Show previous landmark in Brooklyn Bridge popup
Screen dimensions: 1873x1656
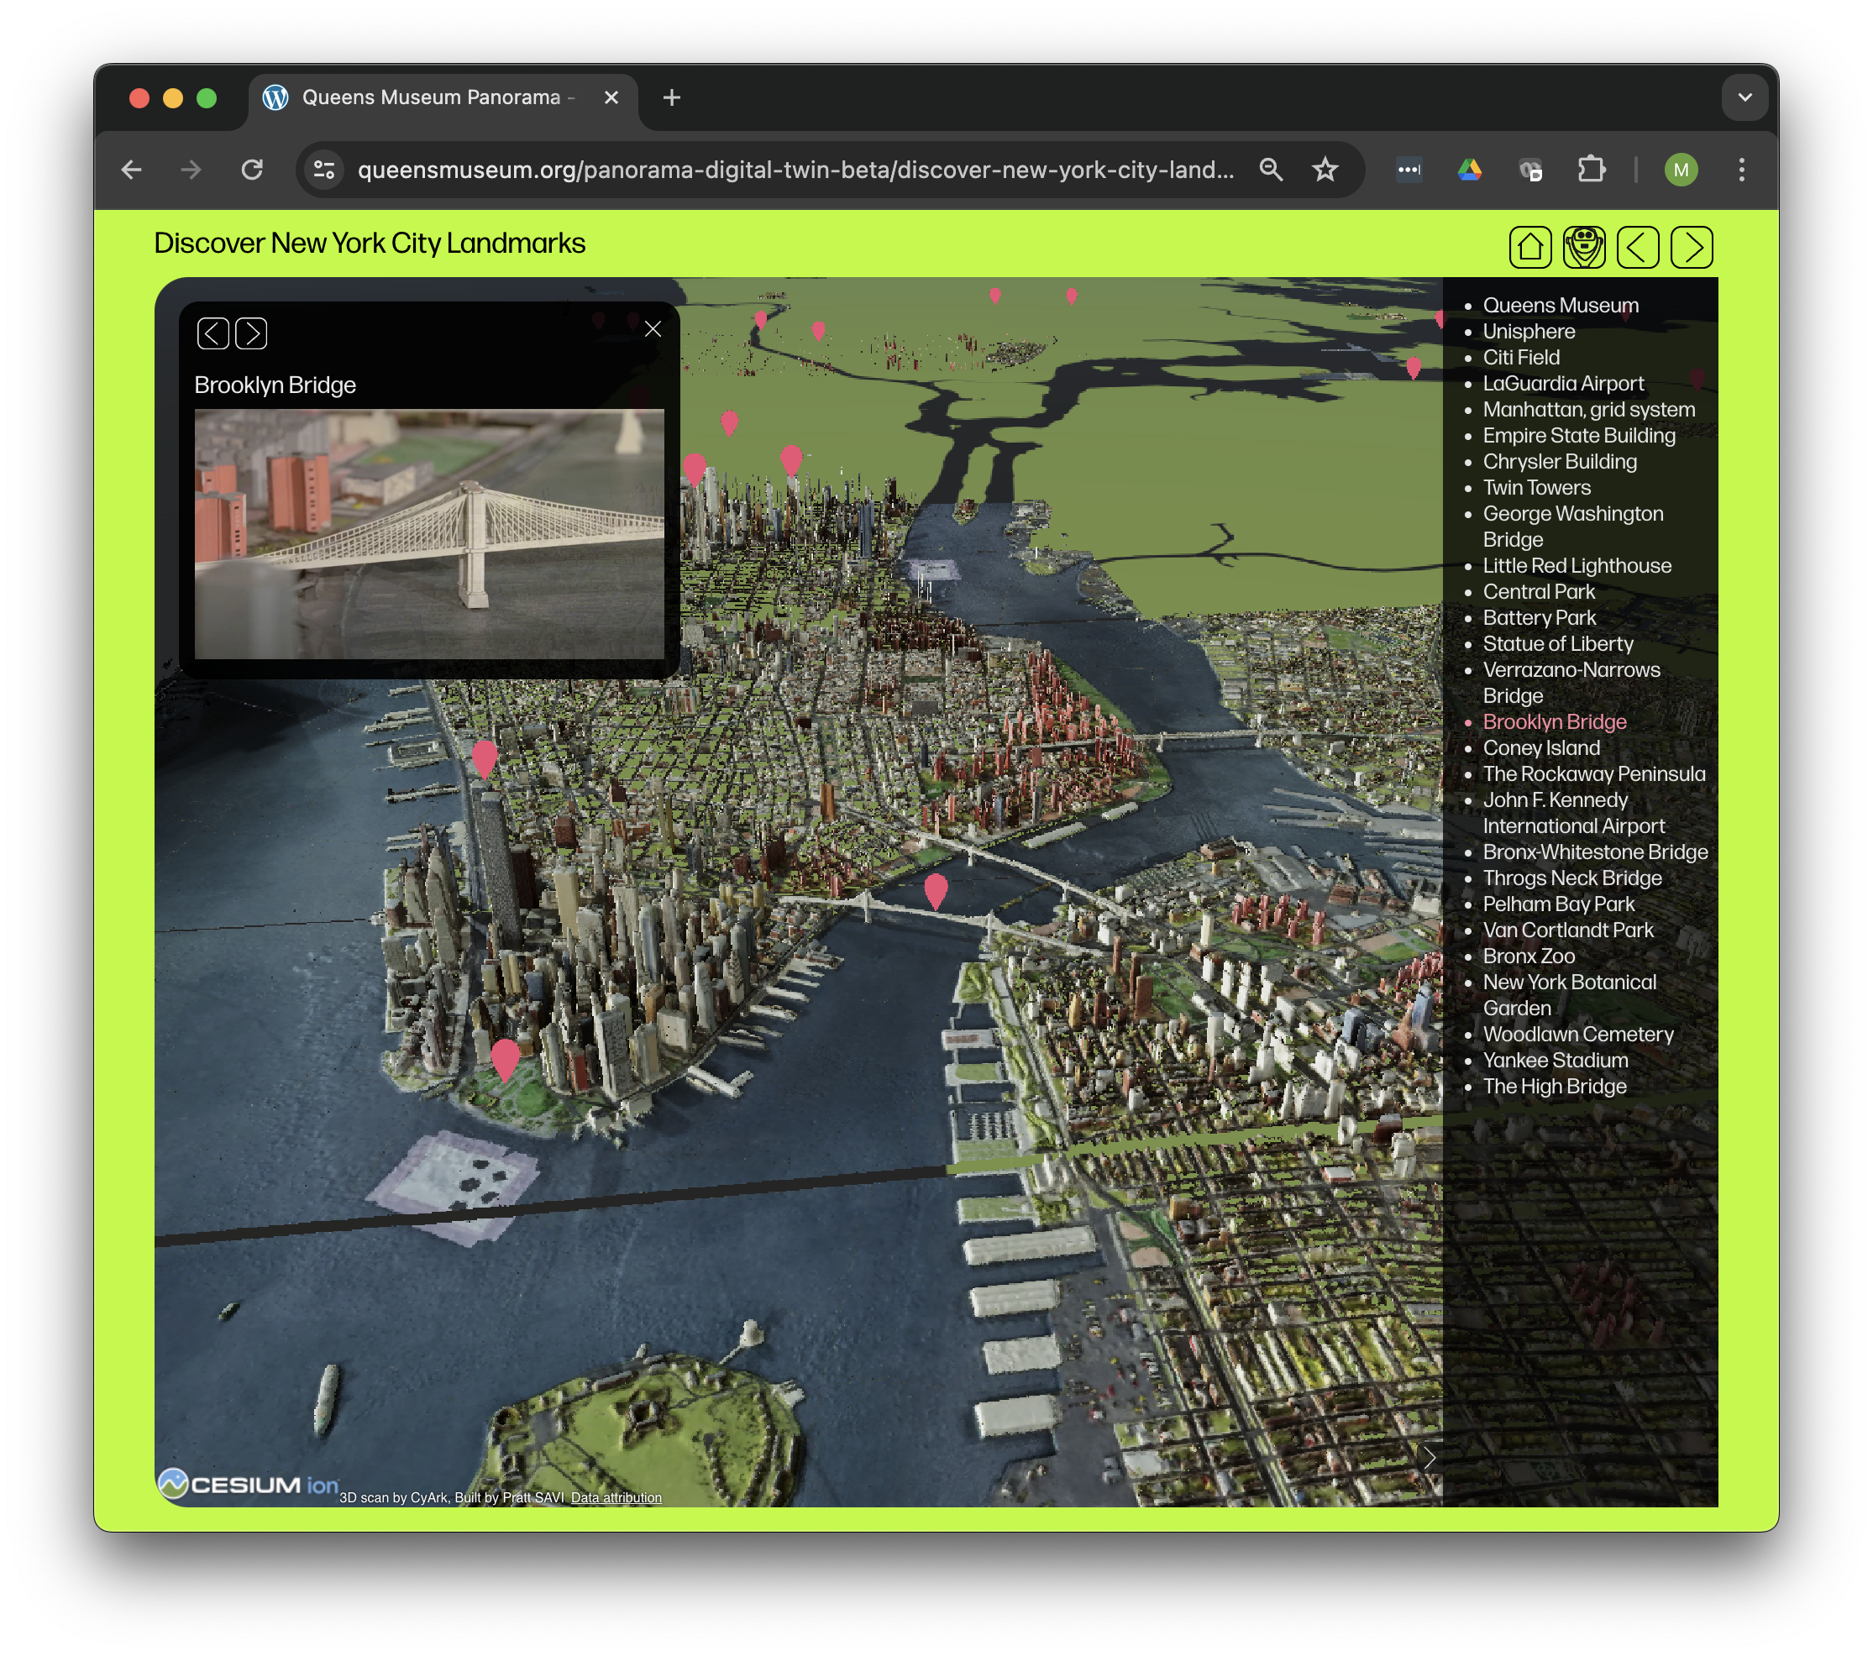[212, 333]
